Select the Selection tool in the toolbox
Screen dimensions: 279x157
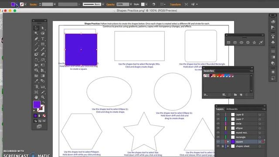tap(36, 28)
